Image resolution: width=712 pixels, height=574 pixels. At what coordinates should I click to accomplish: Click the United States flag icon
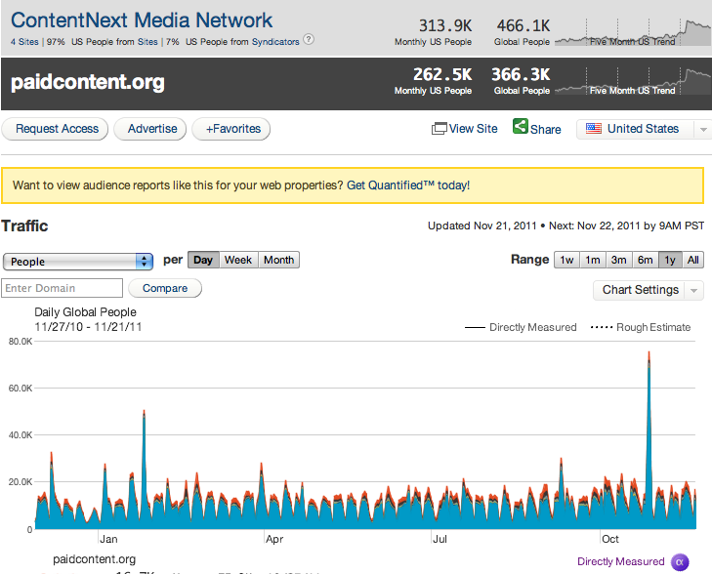click(594, 129)
